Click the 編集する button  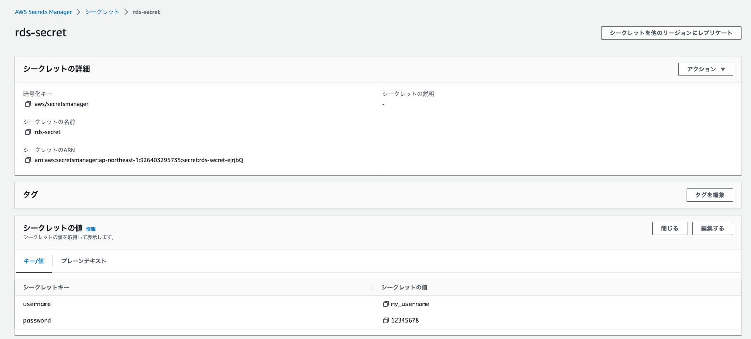pos(713,228)
